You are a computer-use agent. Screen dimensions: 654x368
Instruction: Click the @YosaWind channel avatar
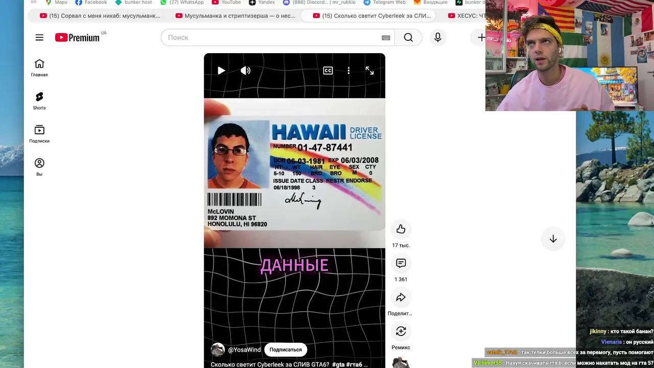(x=218, y=350)
